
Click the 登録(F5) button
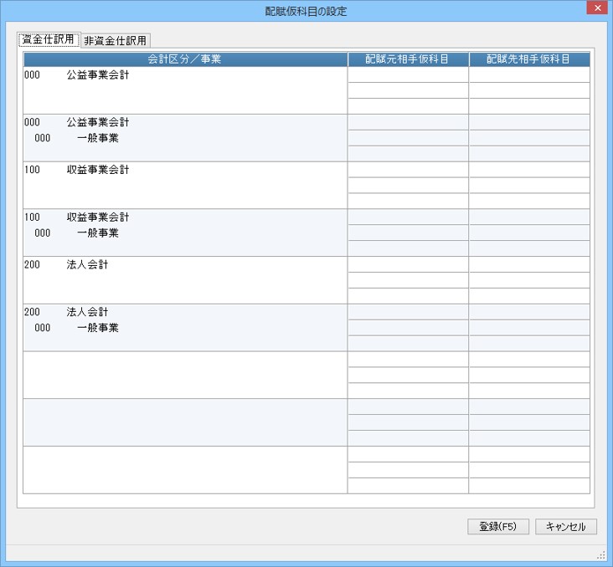[x=498, y=526]
